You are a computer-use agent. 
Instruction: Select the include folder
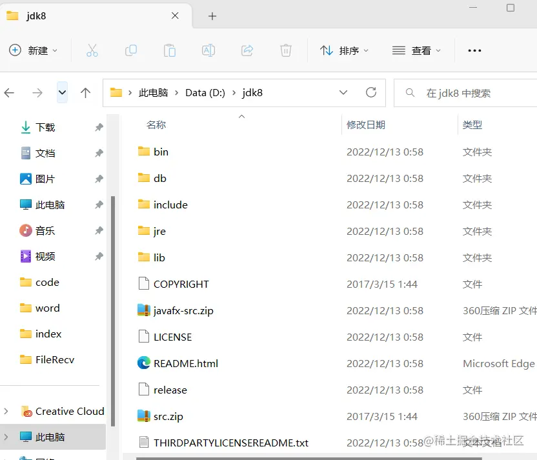[x=170, y=205]
